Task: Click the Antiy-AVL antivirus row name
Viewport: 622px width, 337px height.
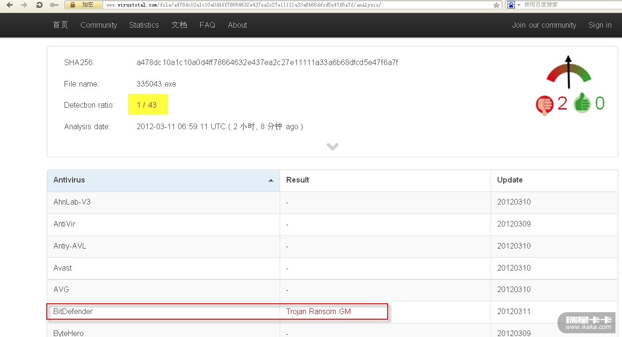Action: pos(70,246)
